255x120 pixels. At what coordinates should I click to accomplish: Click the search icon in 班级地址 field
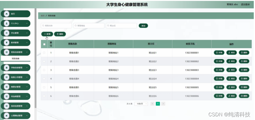pyautogui.click(x=76, y=26)
